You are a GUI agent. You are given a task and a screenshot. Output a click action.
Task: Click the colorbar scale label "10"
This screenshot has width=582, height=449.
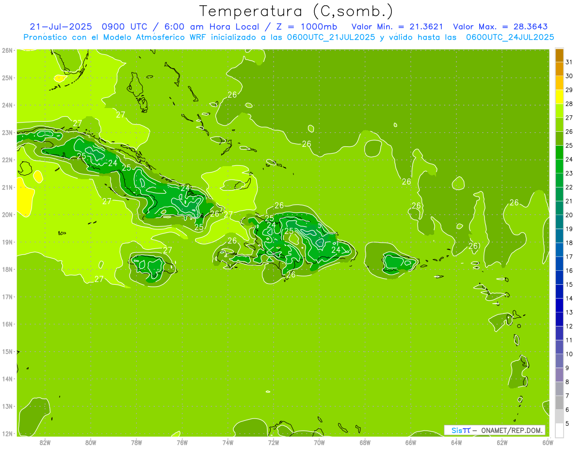569,354
